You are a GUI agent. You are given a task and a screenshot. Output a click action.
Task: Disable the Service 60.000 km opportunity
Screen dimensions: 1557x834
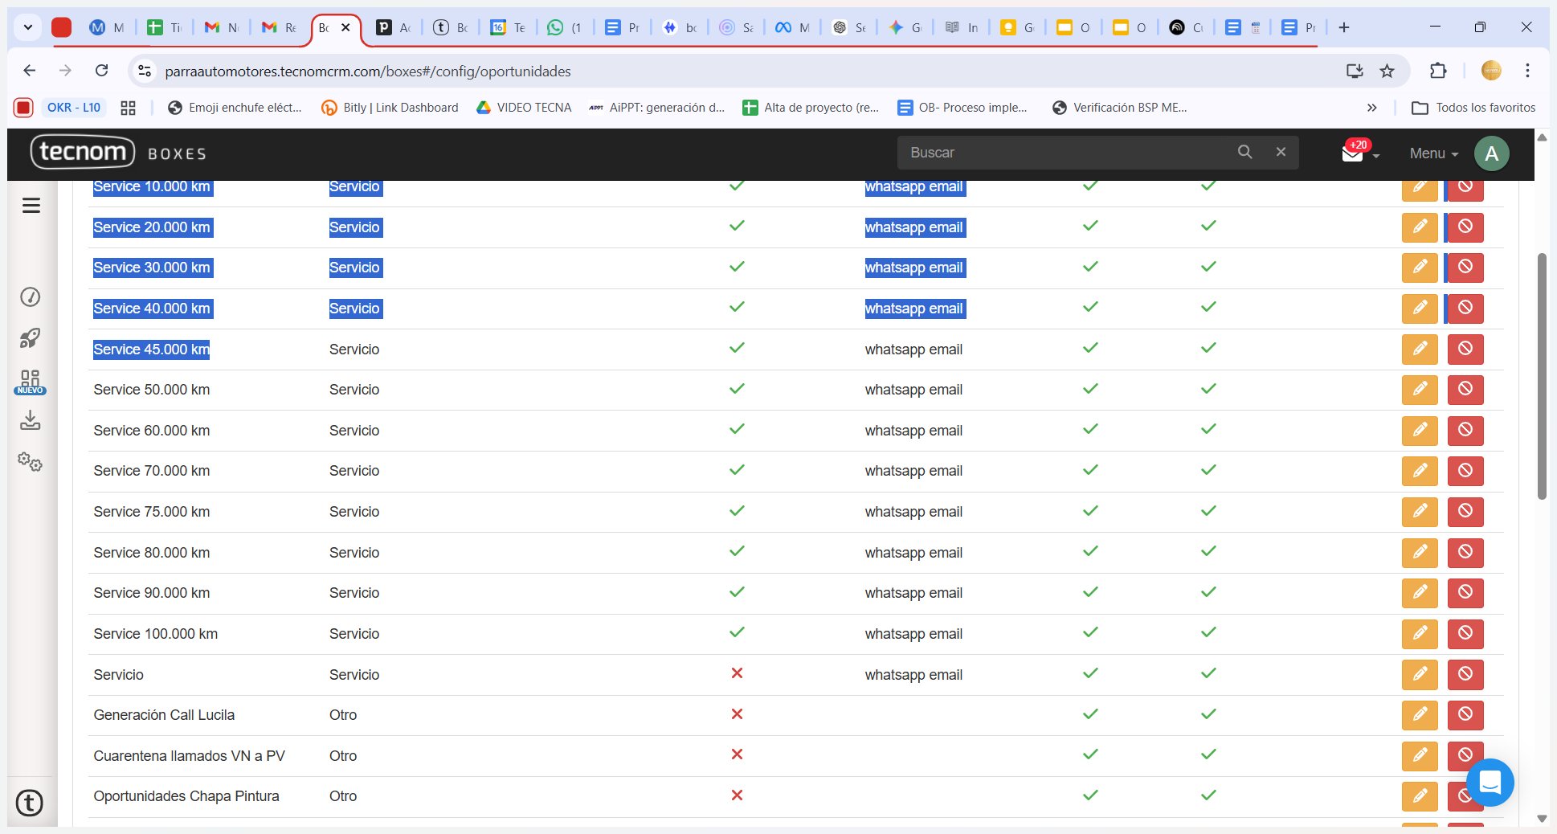click(1465, 431)
